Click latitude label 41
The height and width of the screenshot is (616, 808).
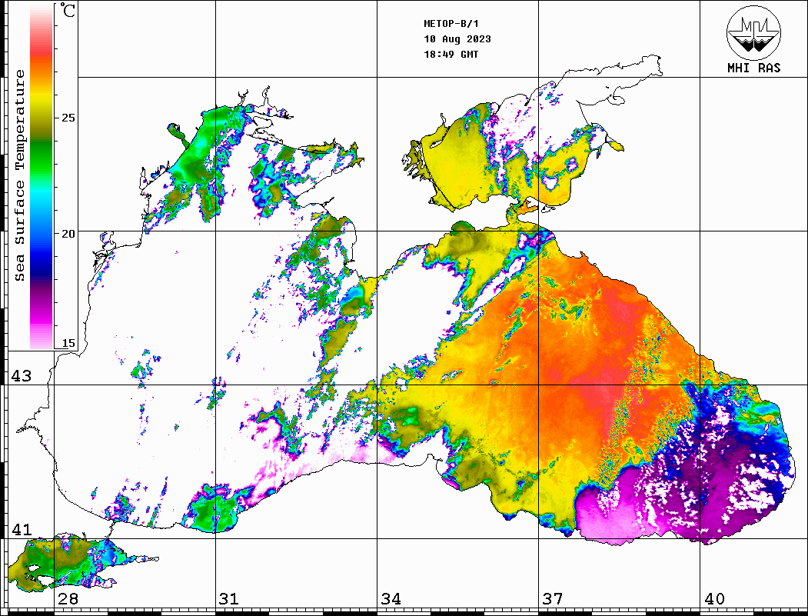21,529
